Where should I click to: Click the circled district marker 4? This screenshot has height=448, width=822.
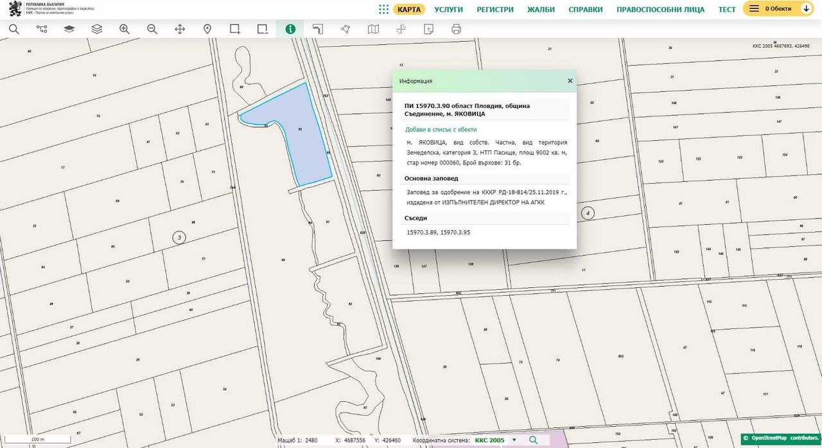[x=587, y=213]
